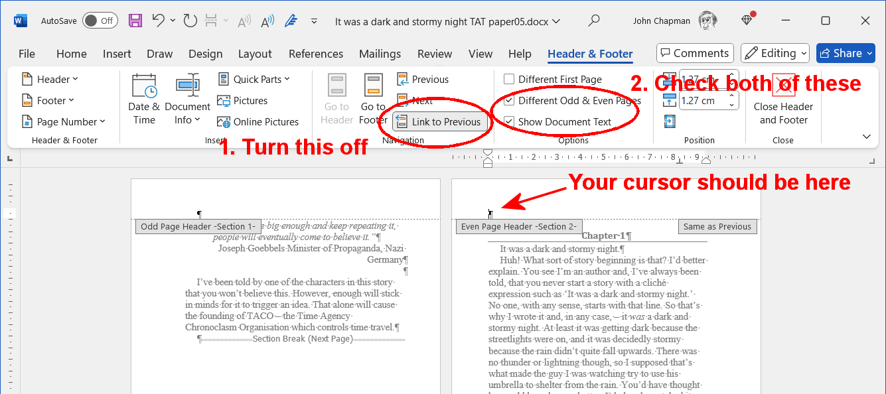Open the Quick Parts dropdown
This screenshot has width=886, height=394.
coord(255,80)
